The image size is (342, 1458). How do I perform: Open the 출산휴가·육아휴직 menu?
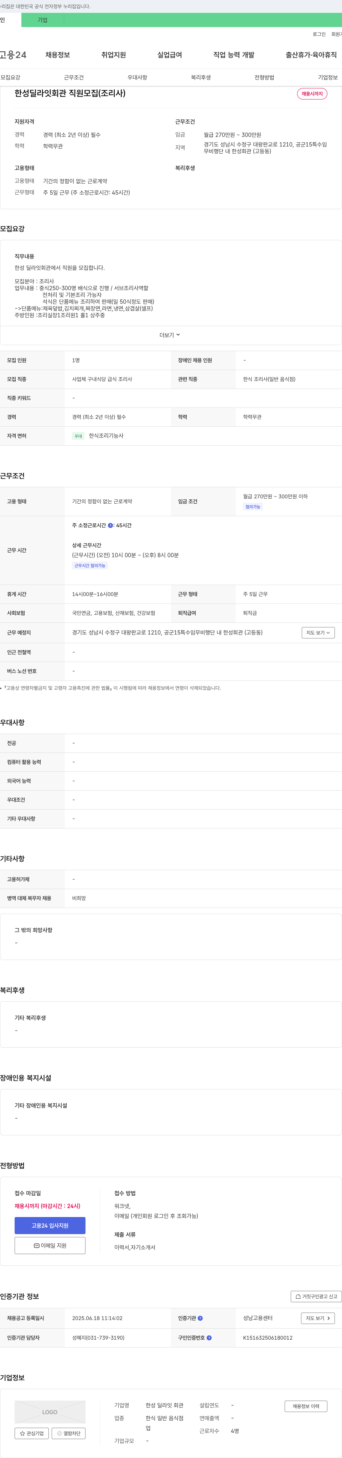pos(311,55)
